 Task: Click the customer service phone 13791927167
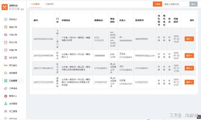tap(101, 82)
